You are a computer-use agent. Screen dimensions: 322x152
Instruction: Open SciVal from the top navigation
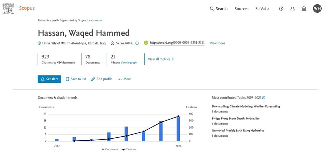(262, 9)
